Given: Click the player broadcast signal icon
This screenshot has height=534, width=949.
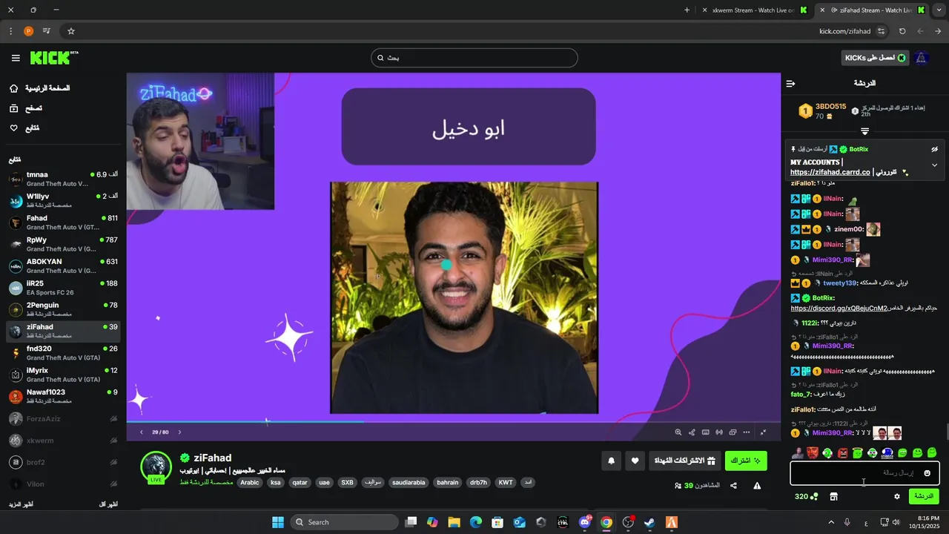Looking at the screenshot, I should point(719,432).
